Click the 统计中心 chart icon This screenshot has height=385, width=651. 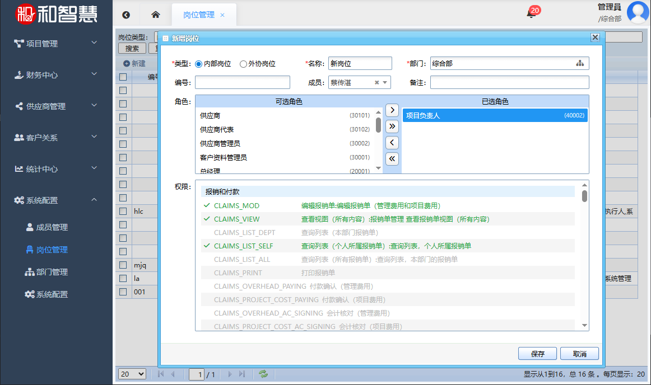[x=19, y=169]
